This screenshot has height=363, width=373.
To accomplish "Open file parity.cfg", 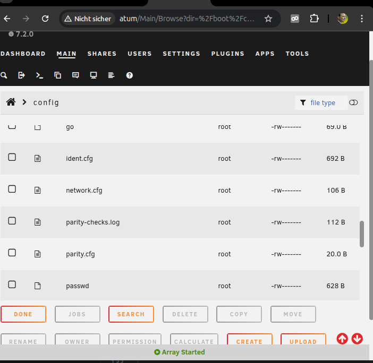I will (80, 254).
